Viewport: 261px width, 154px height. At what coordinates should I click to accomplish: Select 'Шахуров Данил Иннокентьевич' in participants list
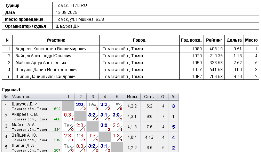(46, 70)
